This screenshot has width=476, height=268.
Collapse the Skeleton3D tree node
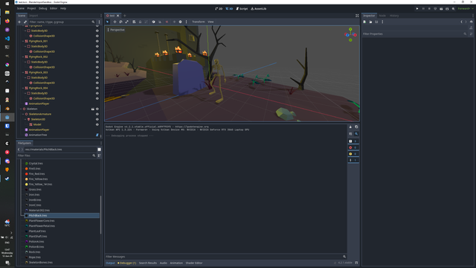coord(25,119)
